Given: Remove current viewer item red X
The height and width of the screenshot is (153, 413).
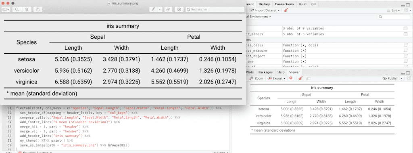Looking at the screenshot, I should point(291,78).
